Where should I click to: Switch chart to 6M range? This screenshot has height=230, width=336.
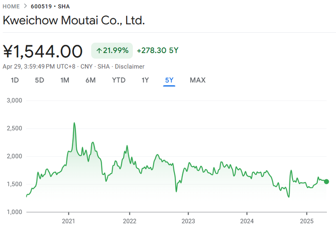pos(90,80)
